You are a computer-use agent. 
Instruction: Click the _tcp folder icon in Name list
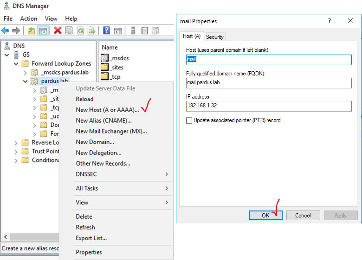point(104,76)
